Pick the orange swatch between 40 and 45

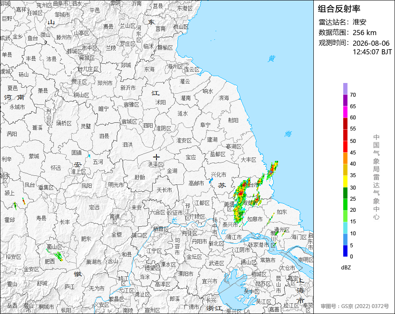point(345,158)
